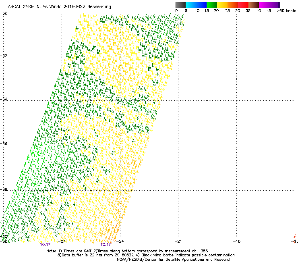Click the 'Times are GMT' note line
The height and width of the screenshot is (262, 298).
click(127, 251)
